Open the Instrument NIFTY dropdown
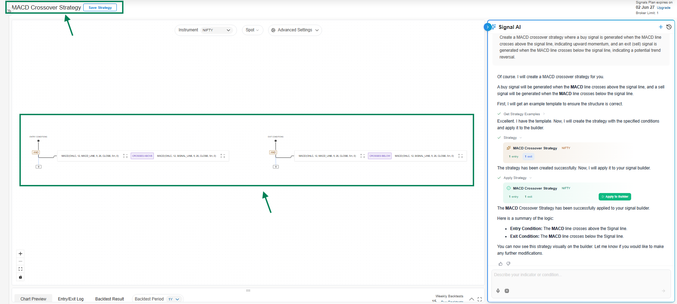The image size is (677, 304). tap(216, 30)
